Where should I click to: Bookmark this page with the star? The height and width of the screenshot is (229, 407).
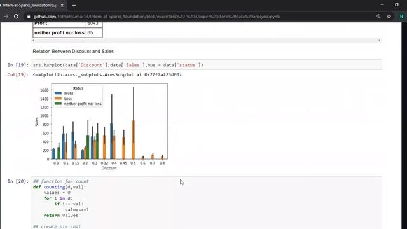tap(389, 17)
